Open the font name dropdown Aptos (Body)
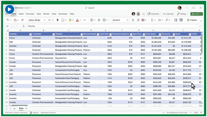207x117 pixels. (36, 20)
